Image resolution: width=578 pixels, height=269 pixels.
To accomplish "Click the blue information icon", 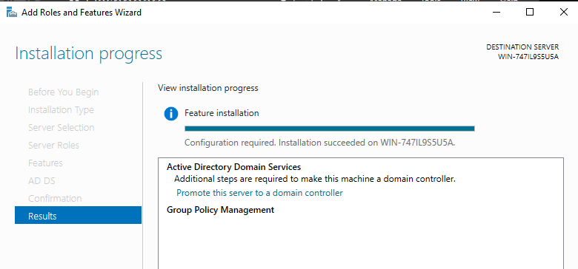I will pos(171,114).
